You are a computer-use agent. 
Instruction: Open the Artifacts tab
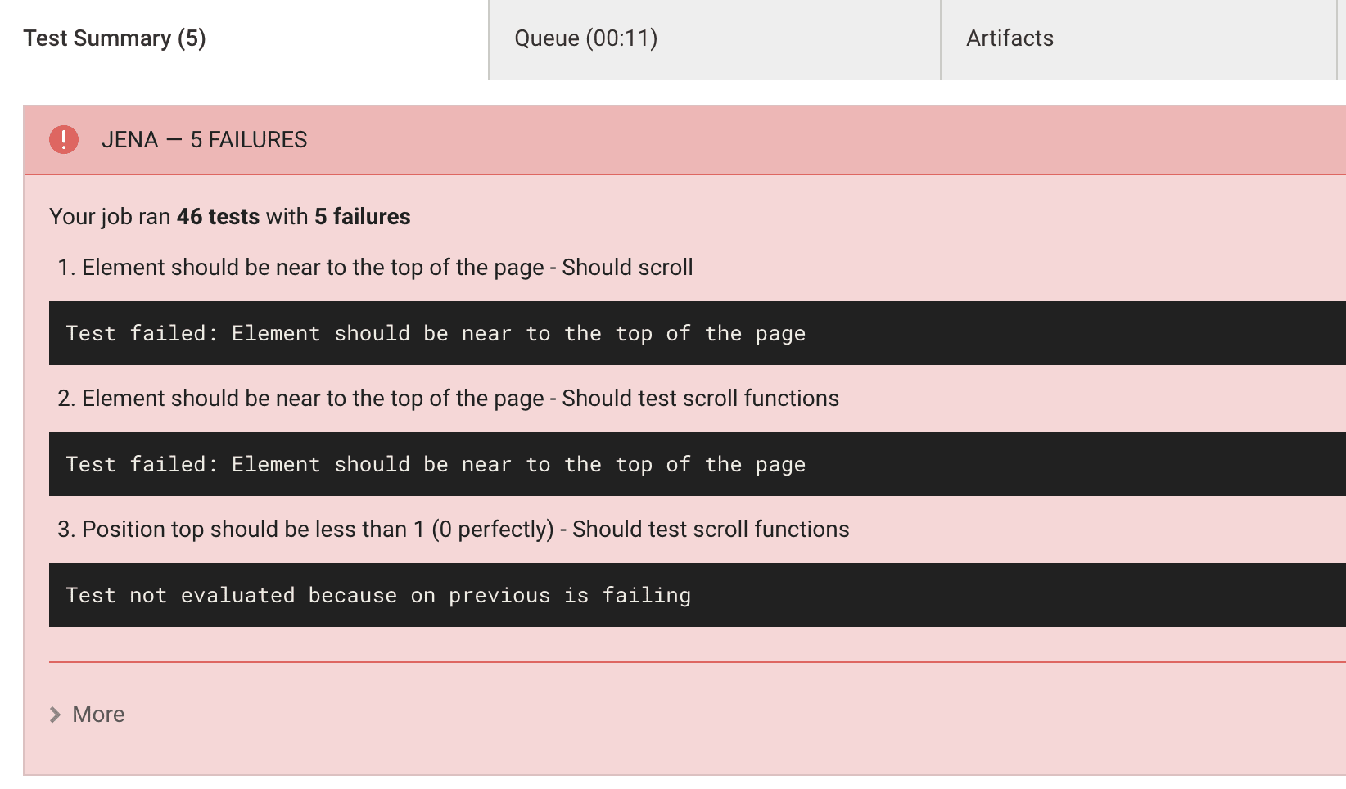tap(1010, 38)
